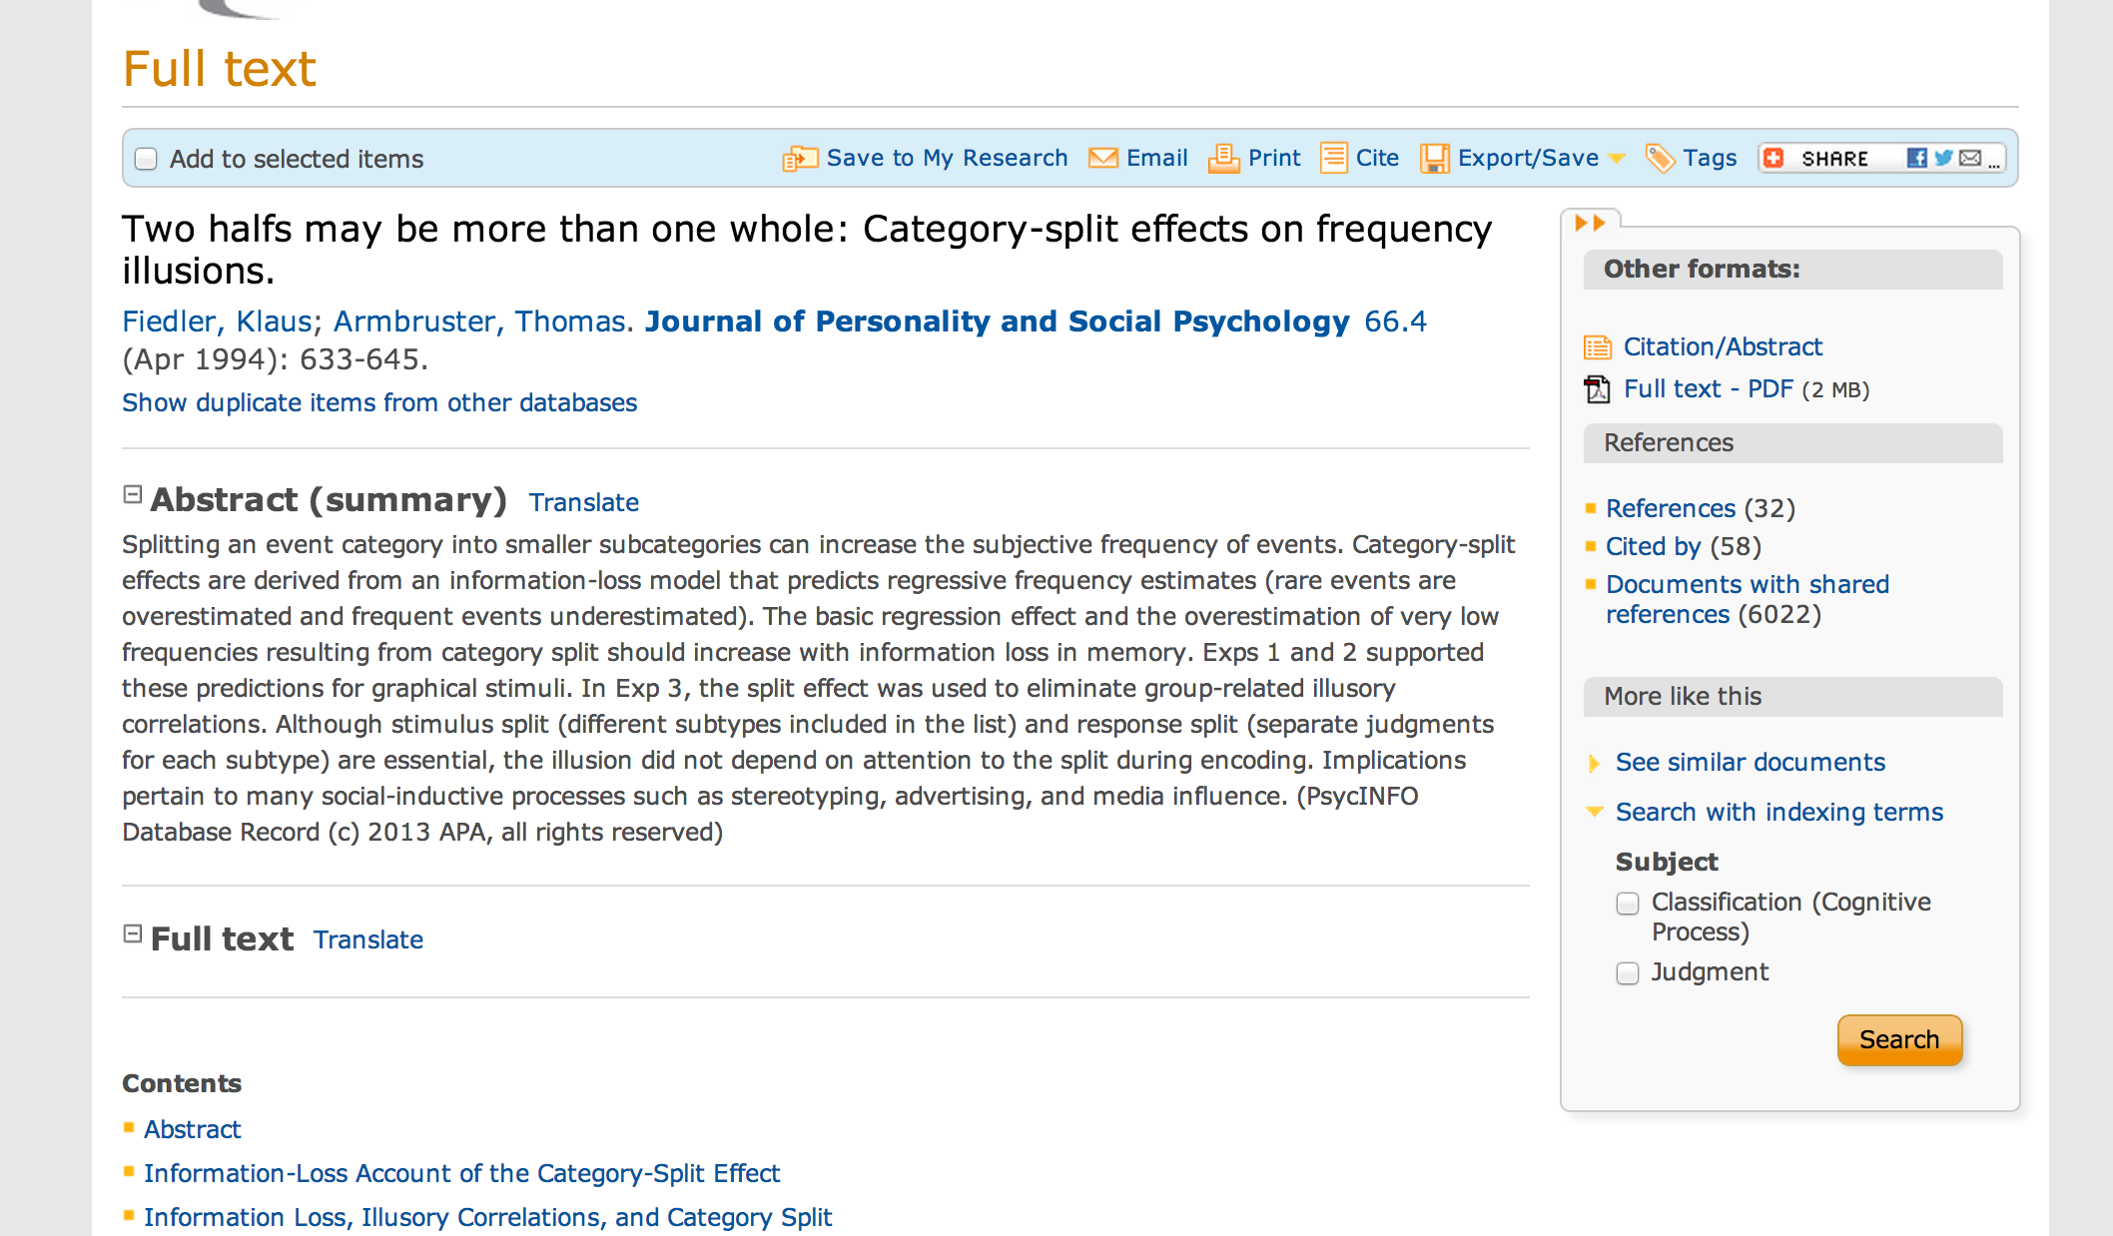Viewport: 2113px width, 1236px height.
Task: Click the article title text
Action: point(807,250)
